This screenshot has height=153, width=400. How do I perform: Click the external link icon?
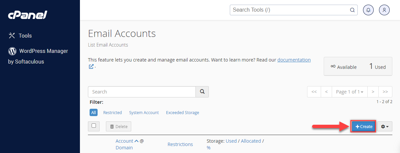[x=91, y=67]
